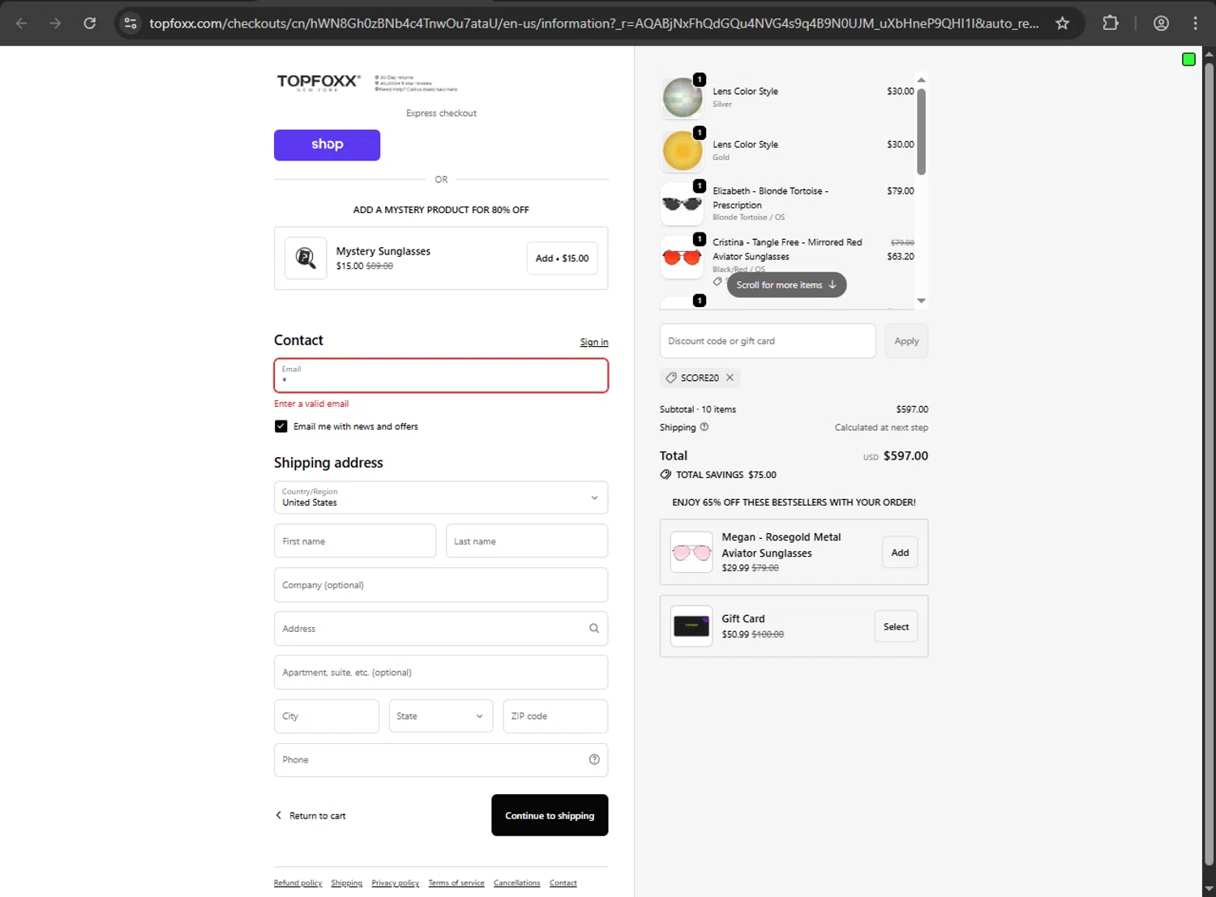
Task: Click the Elizabeth Blonde Tortoise sunglasses thumbnail
Action: 683,204
